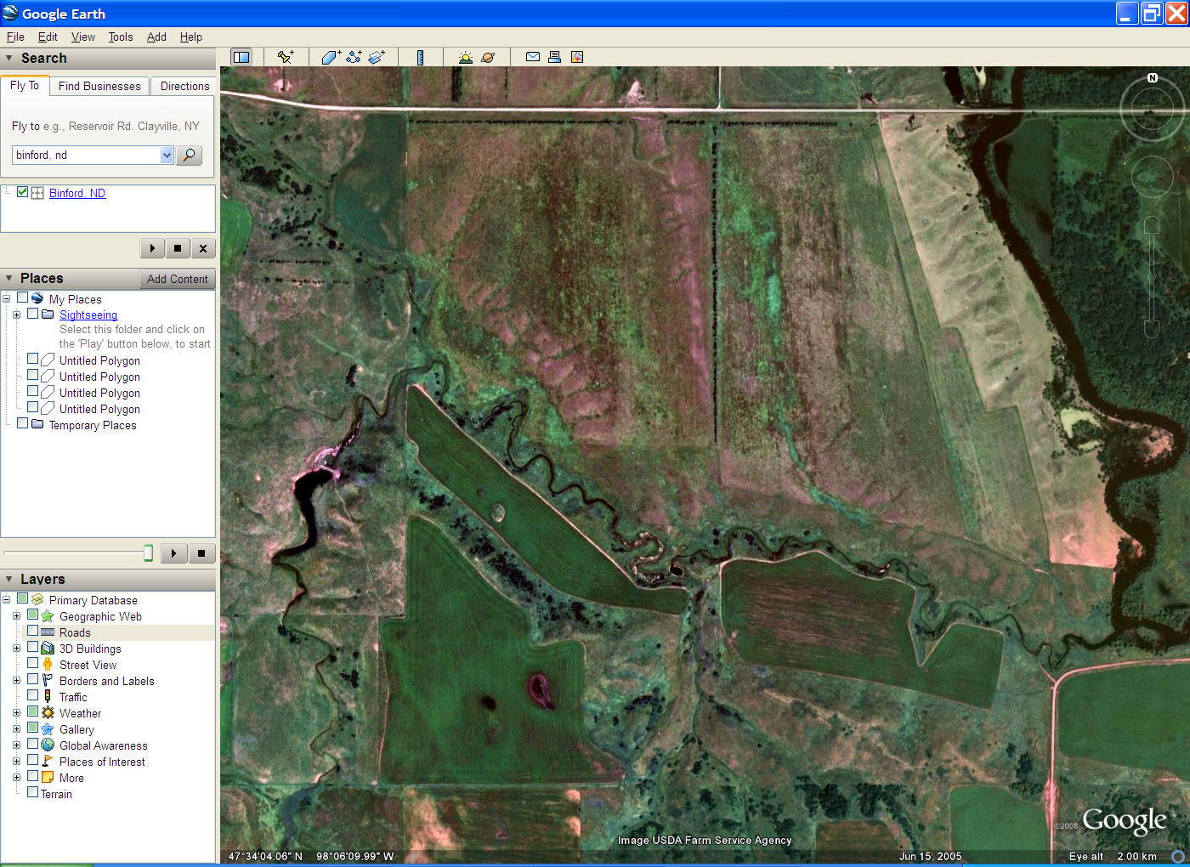
Task: Switch to the Find Businesses tab
Action: tap(99, 86)
